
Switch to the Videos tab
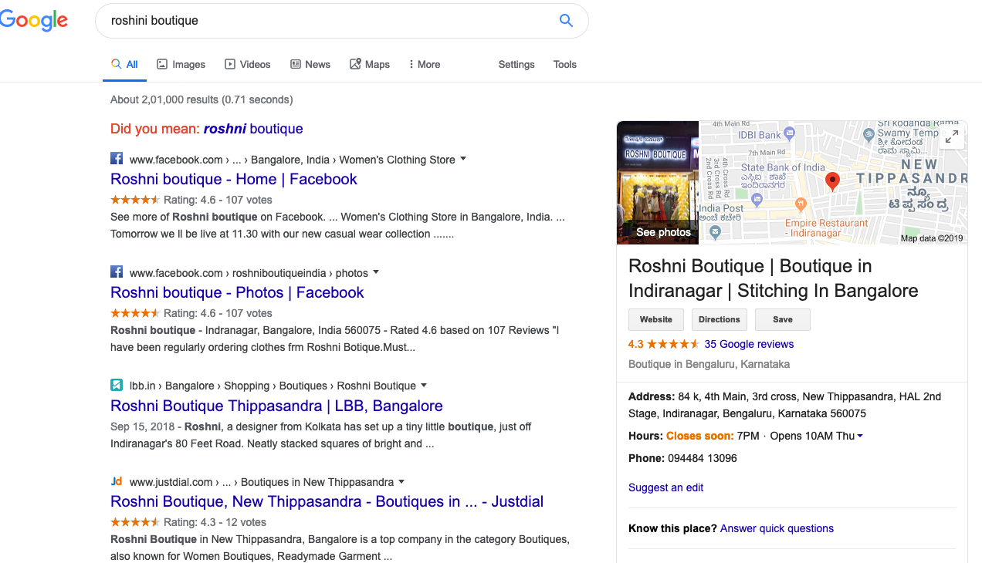click(247, 64)
